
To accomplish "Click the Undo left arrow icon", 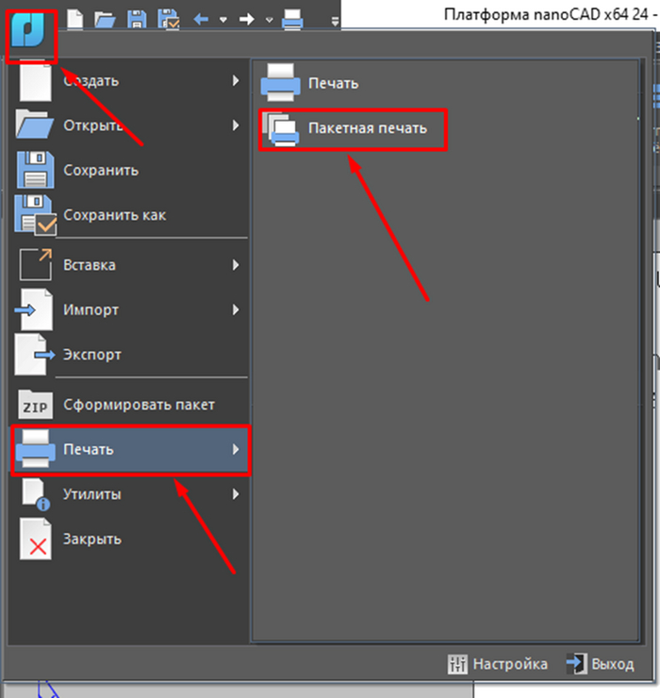I will point(201,19).
